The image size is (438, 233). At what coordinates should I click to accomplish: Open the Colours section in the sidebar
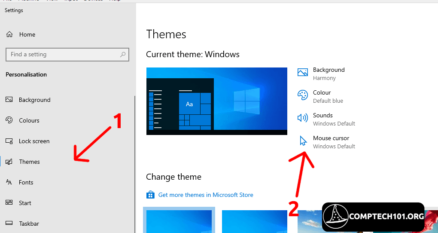29,120
